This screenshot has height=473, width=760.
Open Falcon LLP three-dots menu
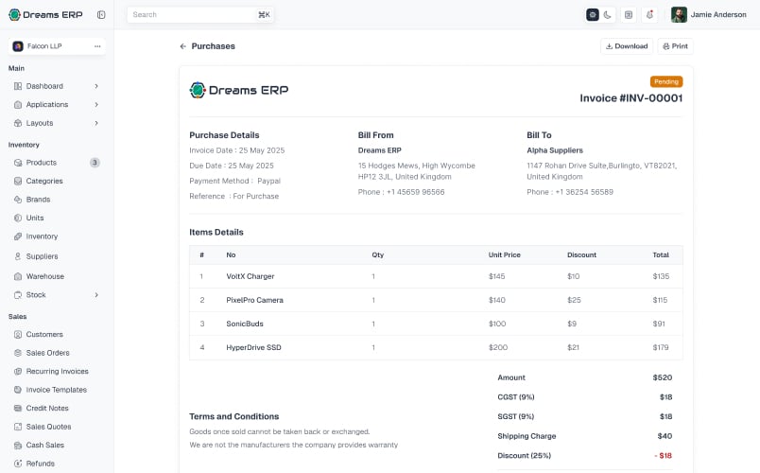tap(97, 46)
